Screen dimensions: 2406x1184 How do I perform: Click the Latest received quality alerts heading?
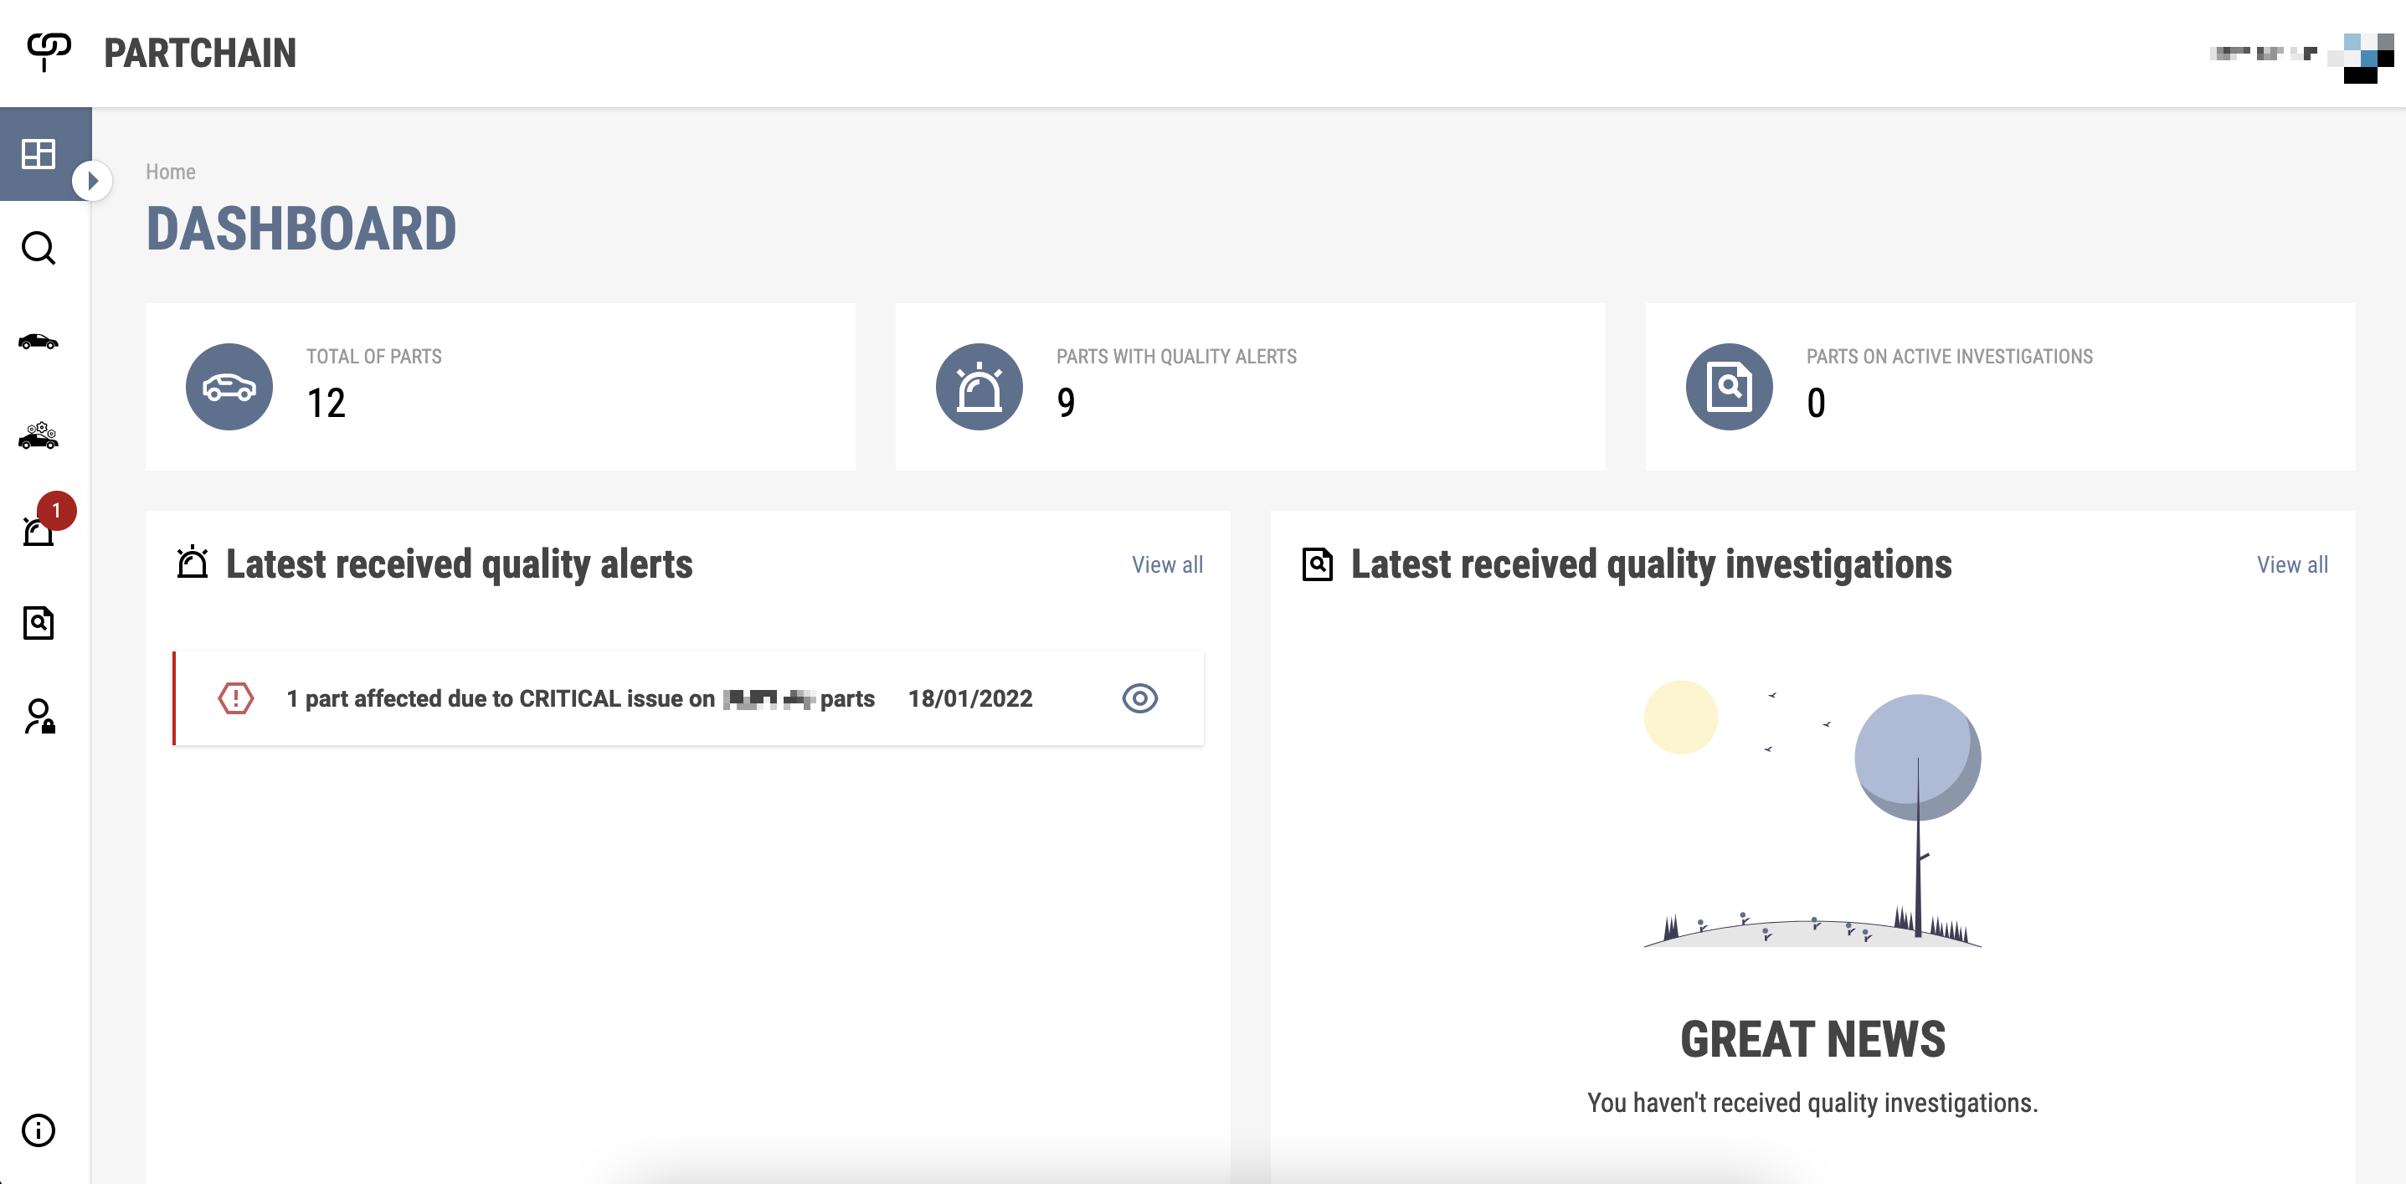pos(459,564)
